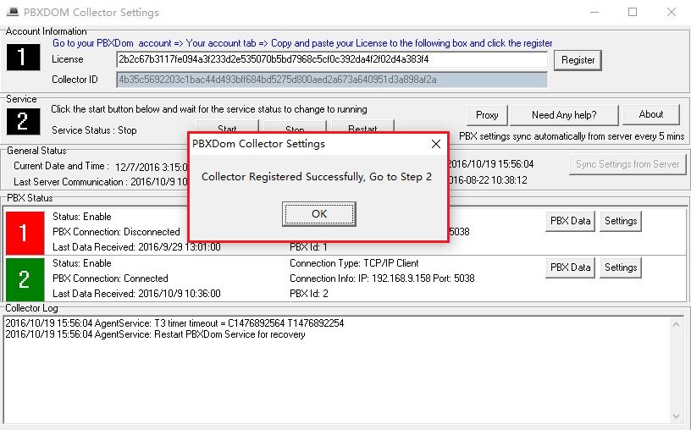
Task: Open the About dialog
Action: click(651, 114)
